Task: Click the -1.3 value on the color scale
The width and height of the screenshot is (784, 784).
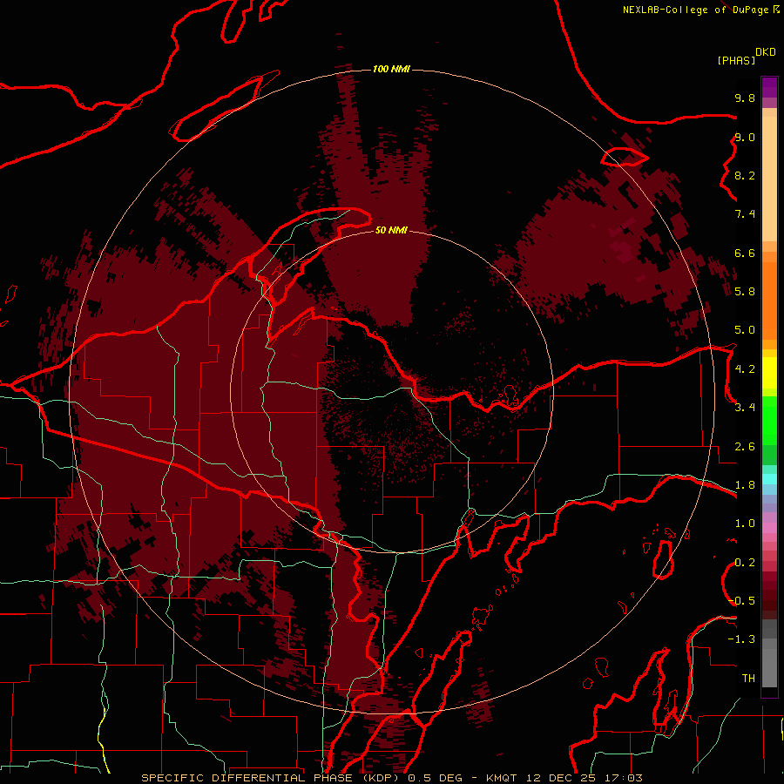Action: [x=741, y=639]
